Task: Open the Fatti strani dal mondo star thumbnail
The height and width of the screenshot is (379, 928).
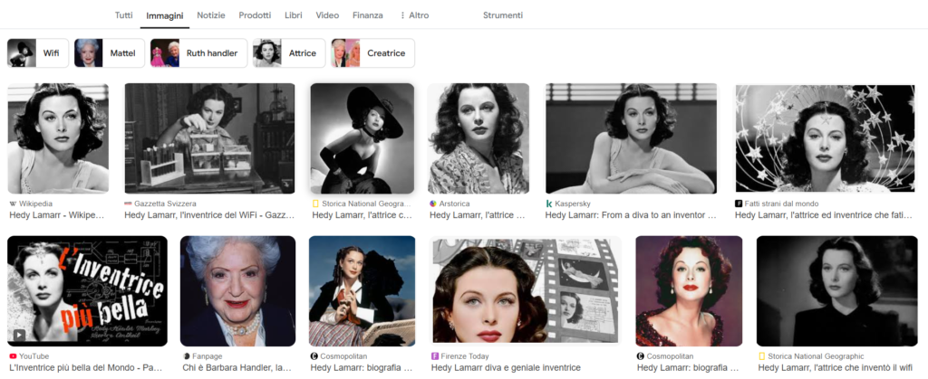Action: pyautogui.click(x=825, y=138)
